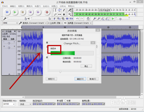Click the Paste icon in edit toolbar
This screenshot has height=112, width=144.
click(63, 19)
